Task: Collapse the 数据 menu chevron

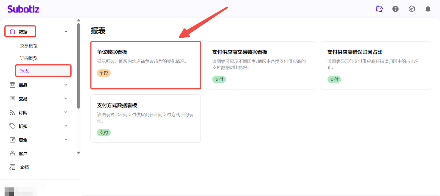Action: pyautogui.click(x=66, y=32)
